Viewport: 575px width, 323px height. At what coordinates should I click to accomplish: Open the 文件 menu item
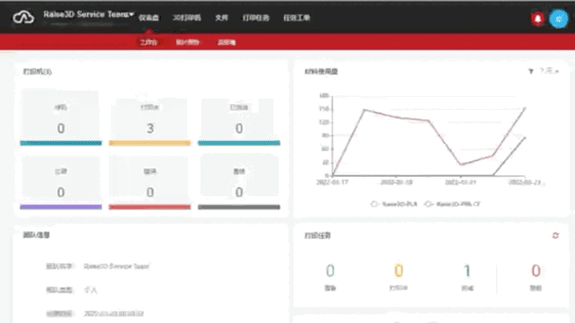click(222, 18)
